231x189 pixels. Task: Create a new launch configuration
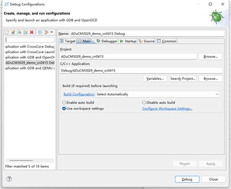click(x=7, y=32)
